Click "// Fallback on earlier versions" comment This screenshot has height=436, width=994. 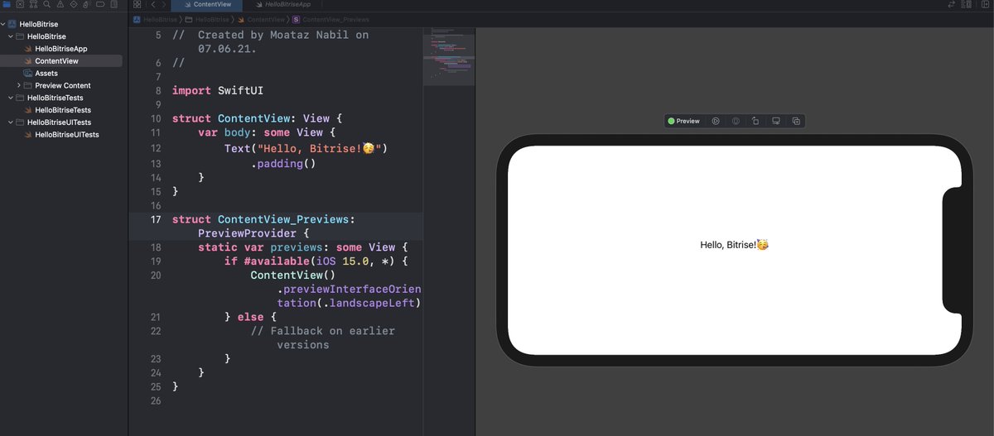[x=323, y=338]
